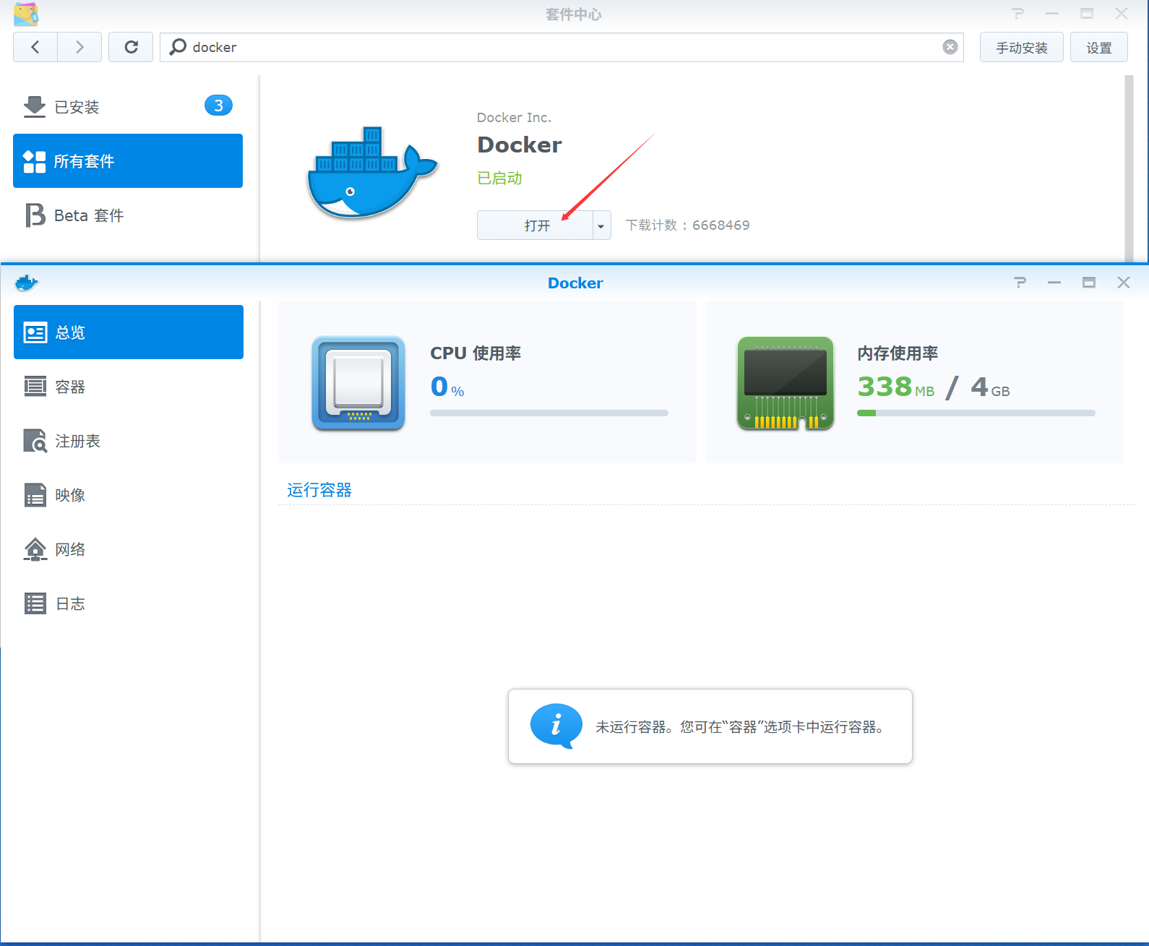Open Docker 容器 container tab
The height and width of the screenshot is (946, 1149).
point(129,386)
